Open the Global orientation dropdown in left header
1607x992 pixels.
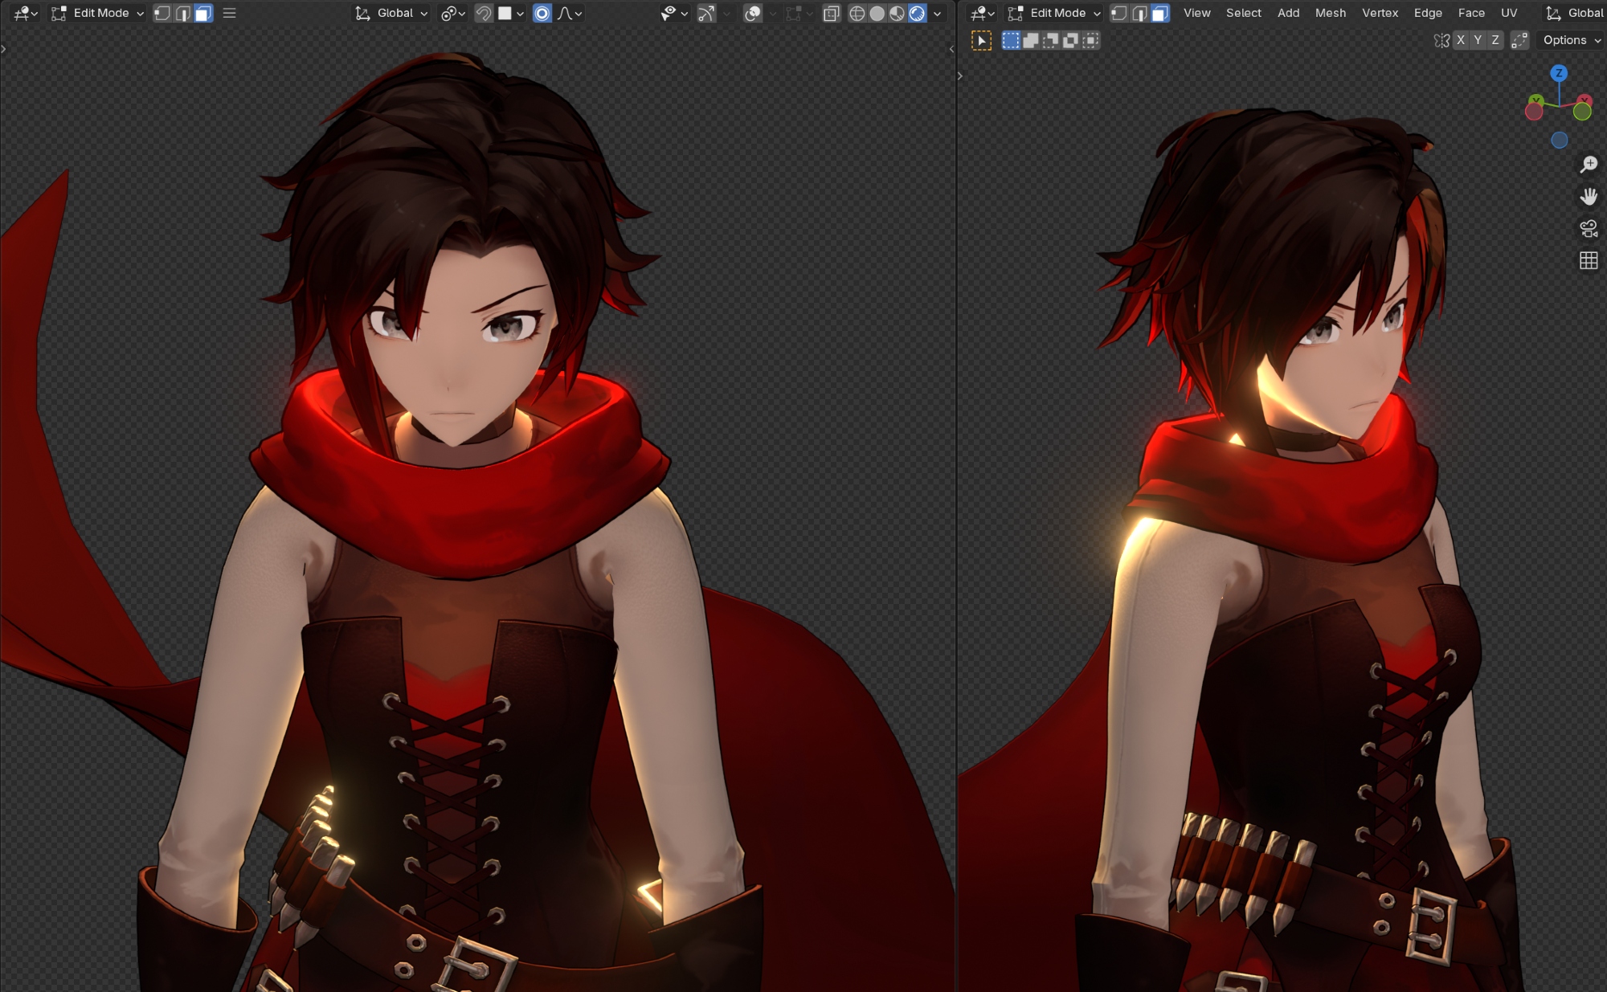click(392, 13)
